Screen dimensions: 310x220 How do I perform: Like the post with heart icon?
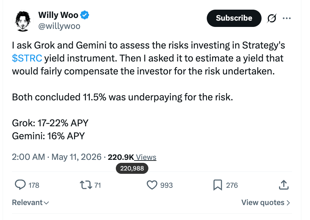pyautogui.click(x=152, y=185)
